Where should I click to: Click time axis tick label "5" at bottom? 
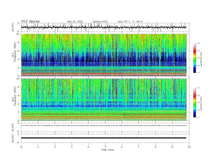point(105,147)
